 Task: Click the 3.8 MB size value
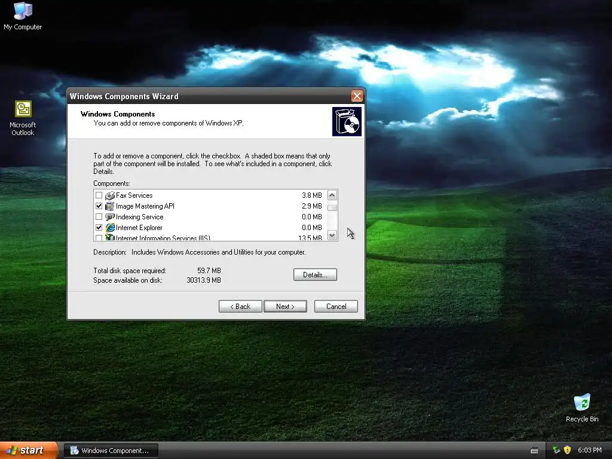pos(312,195)
